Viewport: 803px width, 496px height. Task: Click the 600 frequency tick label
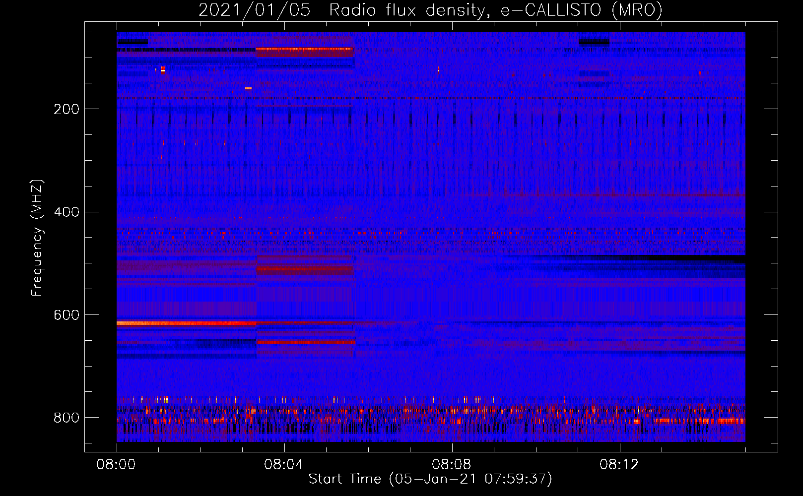(67, 315)
